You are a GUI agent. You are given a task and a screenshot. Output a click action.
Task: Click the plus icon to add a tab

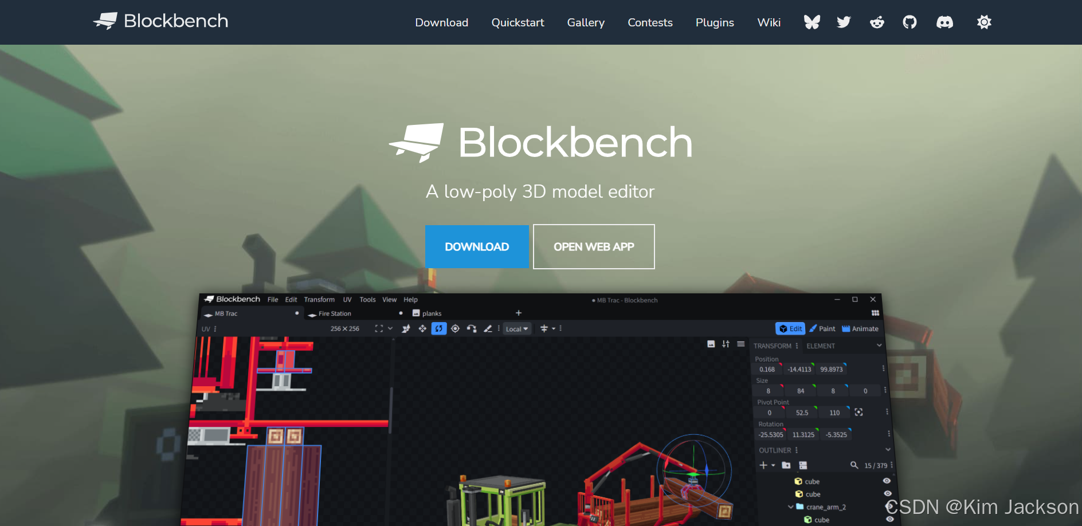519,313
